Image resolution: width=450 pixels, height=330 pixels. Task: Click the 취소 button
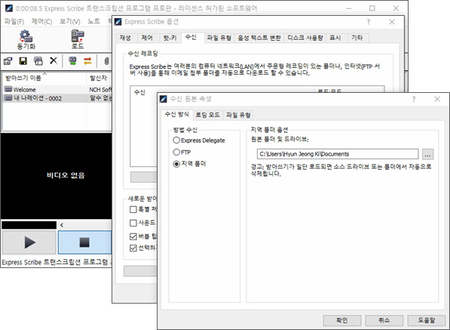(x=384, y=320)
